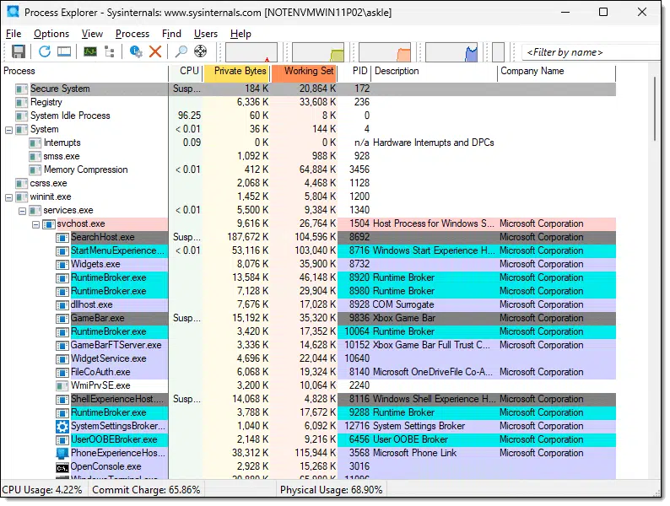
Task: Select the smss.exe row
Action: 308,156
